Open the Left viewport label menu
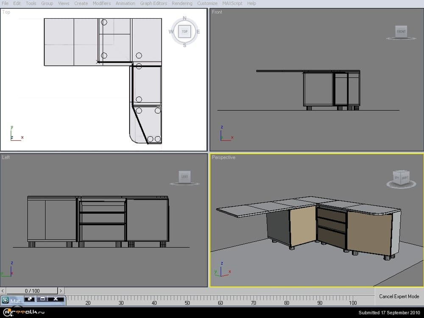This screenshot has height=318, width=424. (x=6, y=157)
